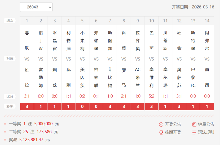Click the score 0:2 for match 5

[x=82, y=96]
